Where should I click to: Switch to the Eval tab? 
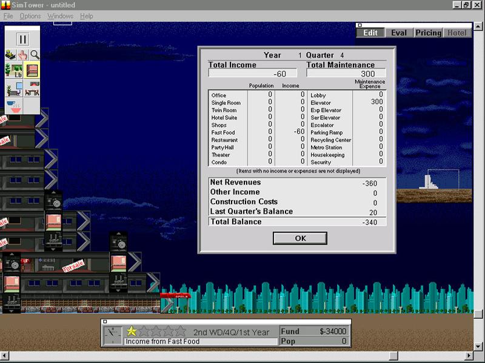tap(399, 33)
